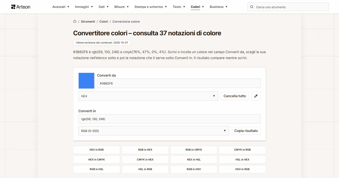The width and height of the screenshot is (339, 178).
Task: Open the Avanzati menu
Action: [x=61, y=7]
